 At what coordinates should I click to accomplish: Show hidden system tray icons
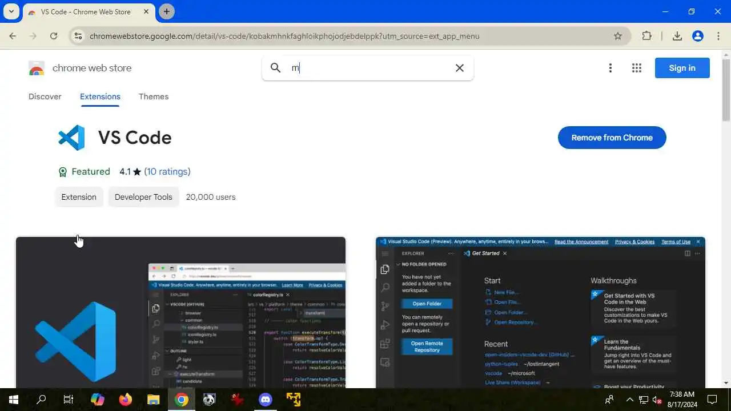[x=630, y=400]
